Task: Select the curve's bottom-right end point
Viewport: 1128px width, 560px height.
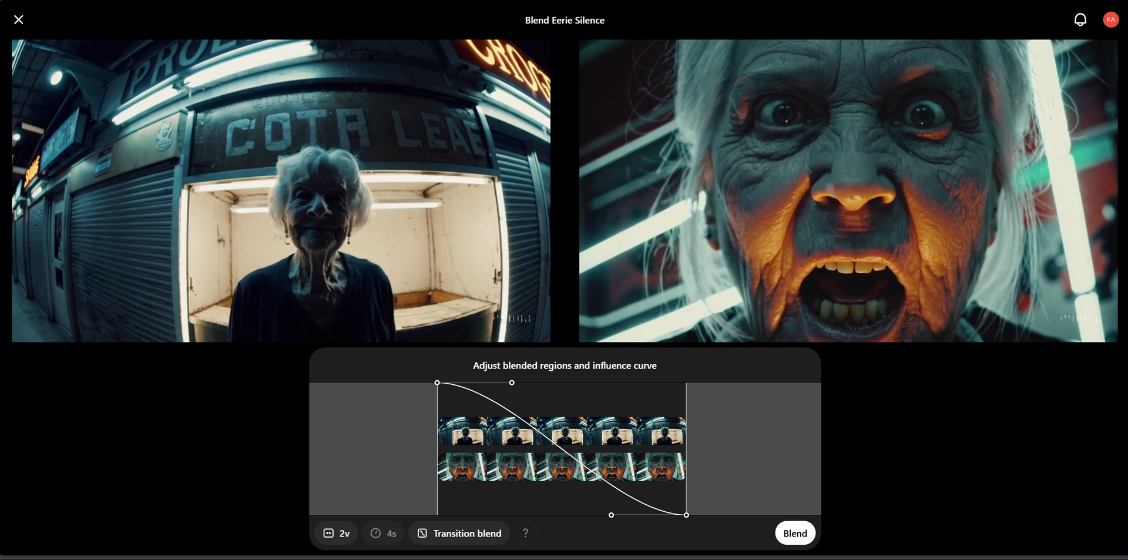Action: [x=686, y=515]
